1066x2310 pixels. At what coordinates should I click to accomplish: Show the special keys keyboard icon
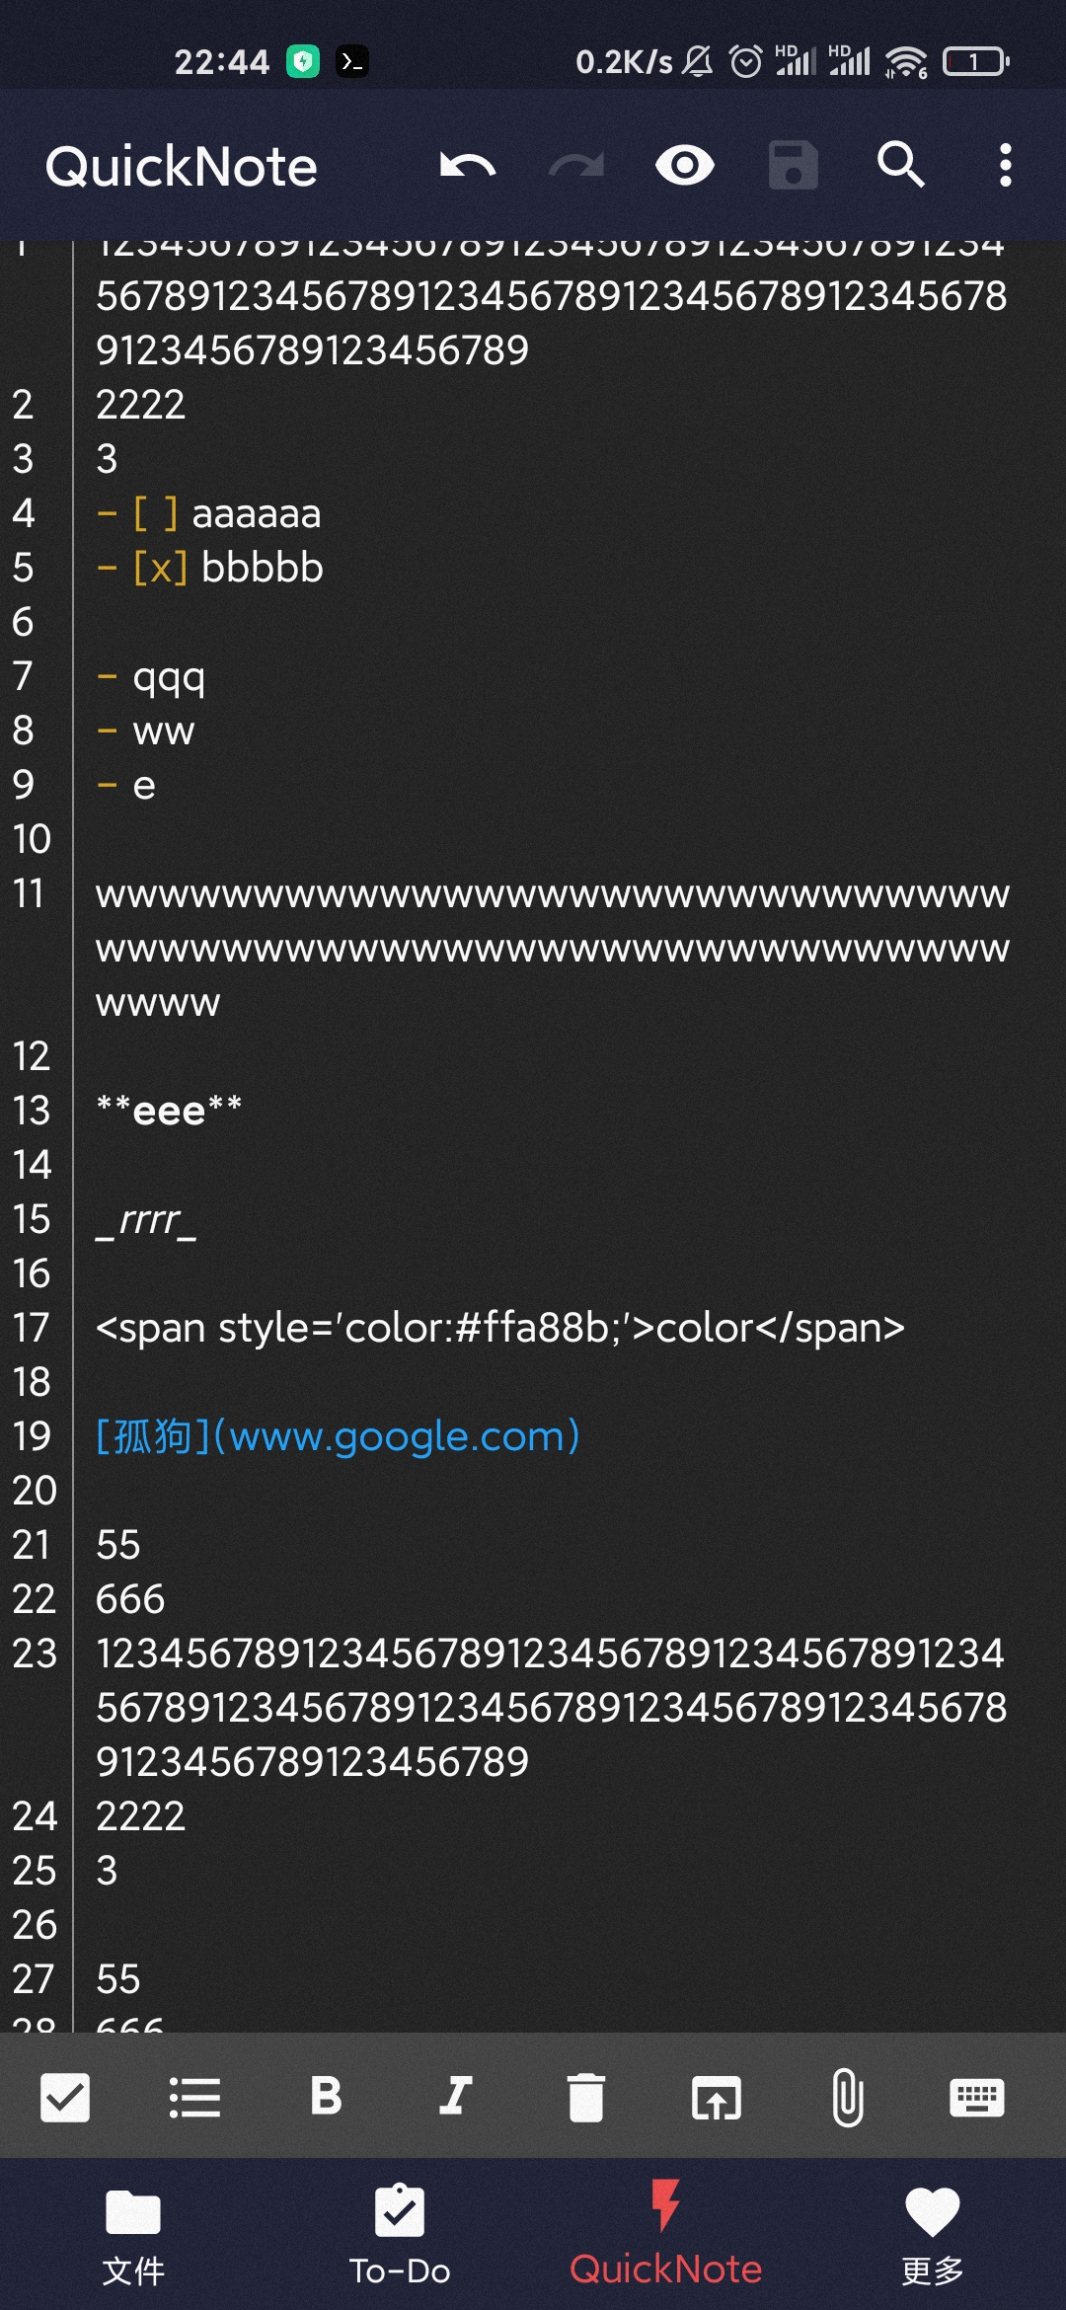(976, 2097)
